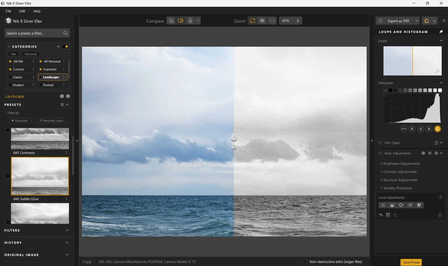This screenshot has width=448, height=266.
Task: Select the 046 Subtle Glow preset thumbnail
Action: coord(40,176)
